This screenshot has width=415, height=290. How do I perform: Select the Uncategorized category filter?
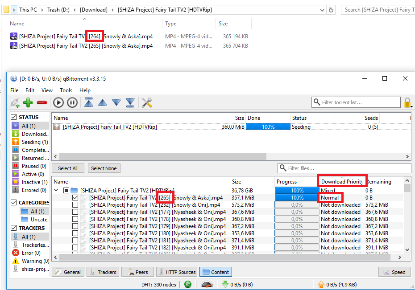click(35, 220)
